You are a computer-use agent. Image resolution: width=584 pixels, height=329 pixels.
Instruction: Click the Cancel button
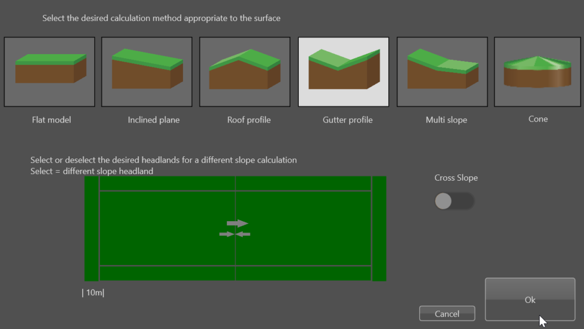(447, 314)
